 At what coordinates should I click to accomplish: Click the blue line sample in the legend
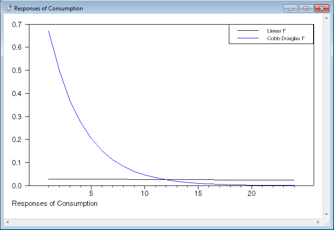(248, 38)
